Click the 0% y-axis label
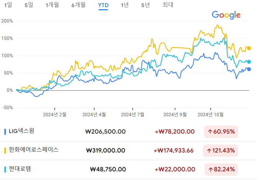This screenshot has height=180, width=260. coord(10,90)
